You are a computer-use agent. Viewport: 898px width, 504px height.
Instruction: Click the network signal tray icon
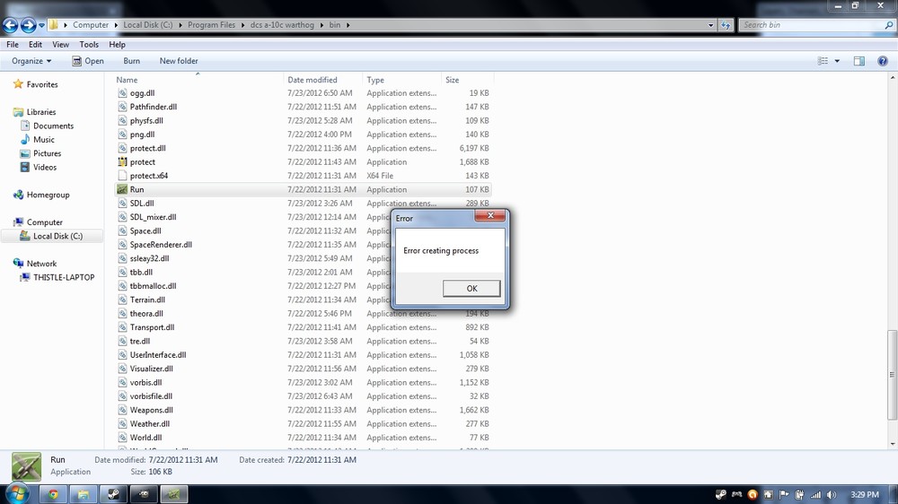coord(815,495)
